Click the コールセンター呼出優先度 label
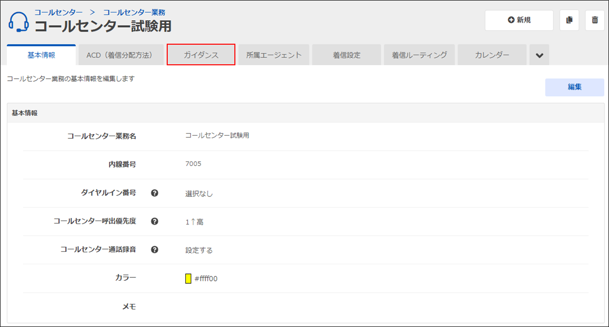Screen dimensions: 609x327 coord(95,221)
